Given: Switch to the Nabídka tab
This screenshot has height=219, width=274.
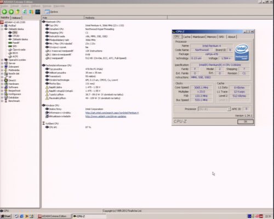Looking at the screenshot, I should click(x=5, y=18).
